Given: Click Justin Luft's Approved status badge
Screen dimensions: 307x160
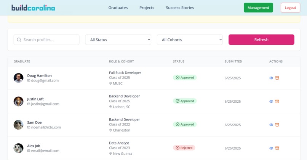Looking at the screenshot, I should (185, 101).
